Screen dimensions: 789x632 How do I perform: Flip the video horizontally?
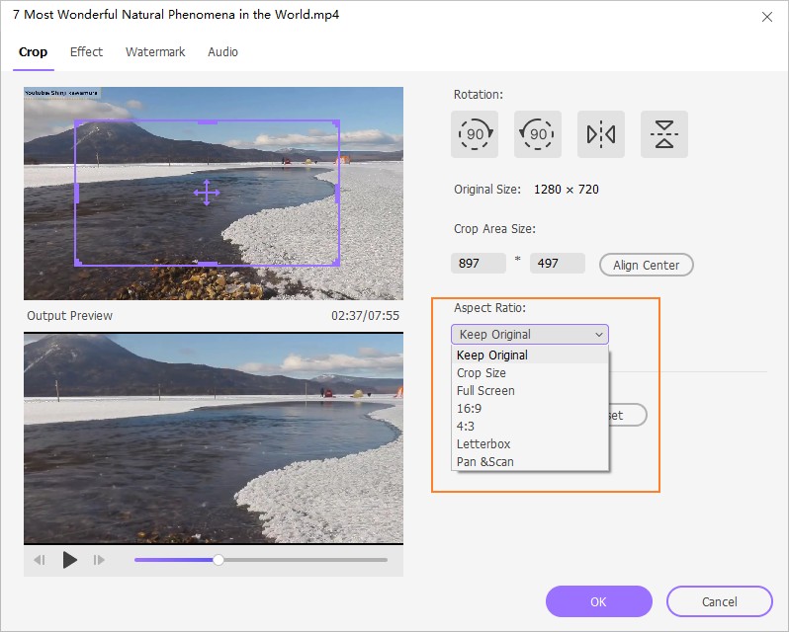coord(601,134)
